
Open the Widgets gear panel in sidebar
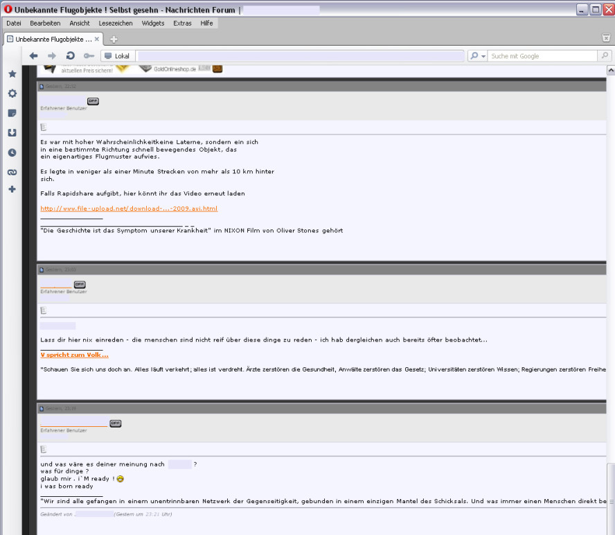[x=12, y=94]
